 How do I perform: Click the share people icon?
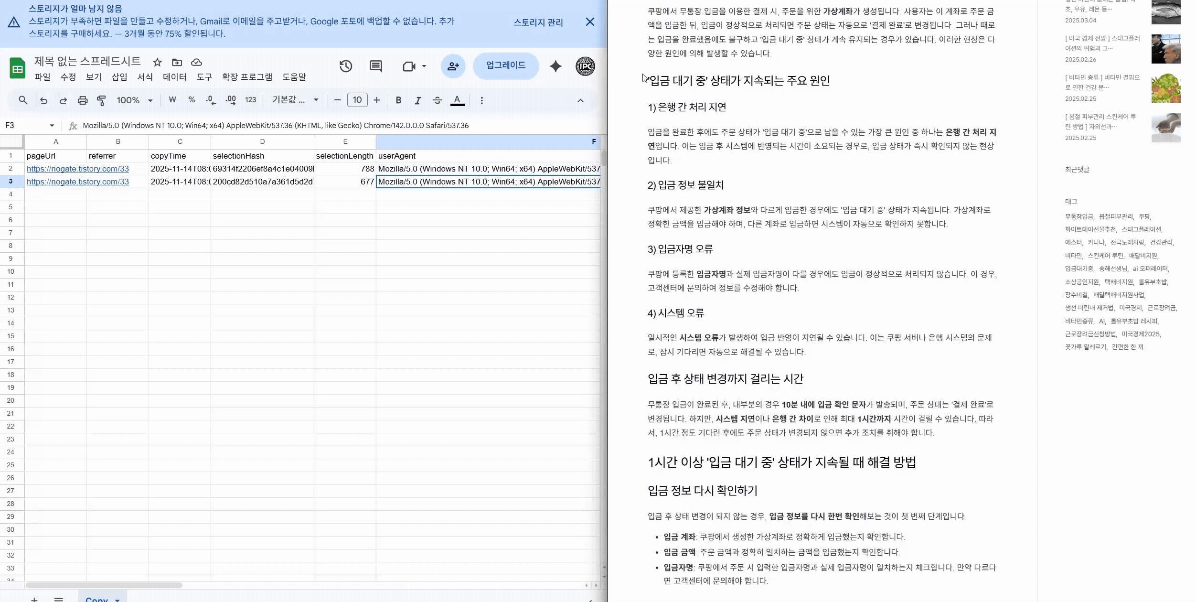[453, 66]
